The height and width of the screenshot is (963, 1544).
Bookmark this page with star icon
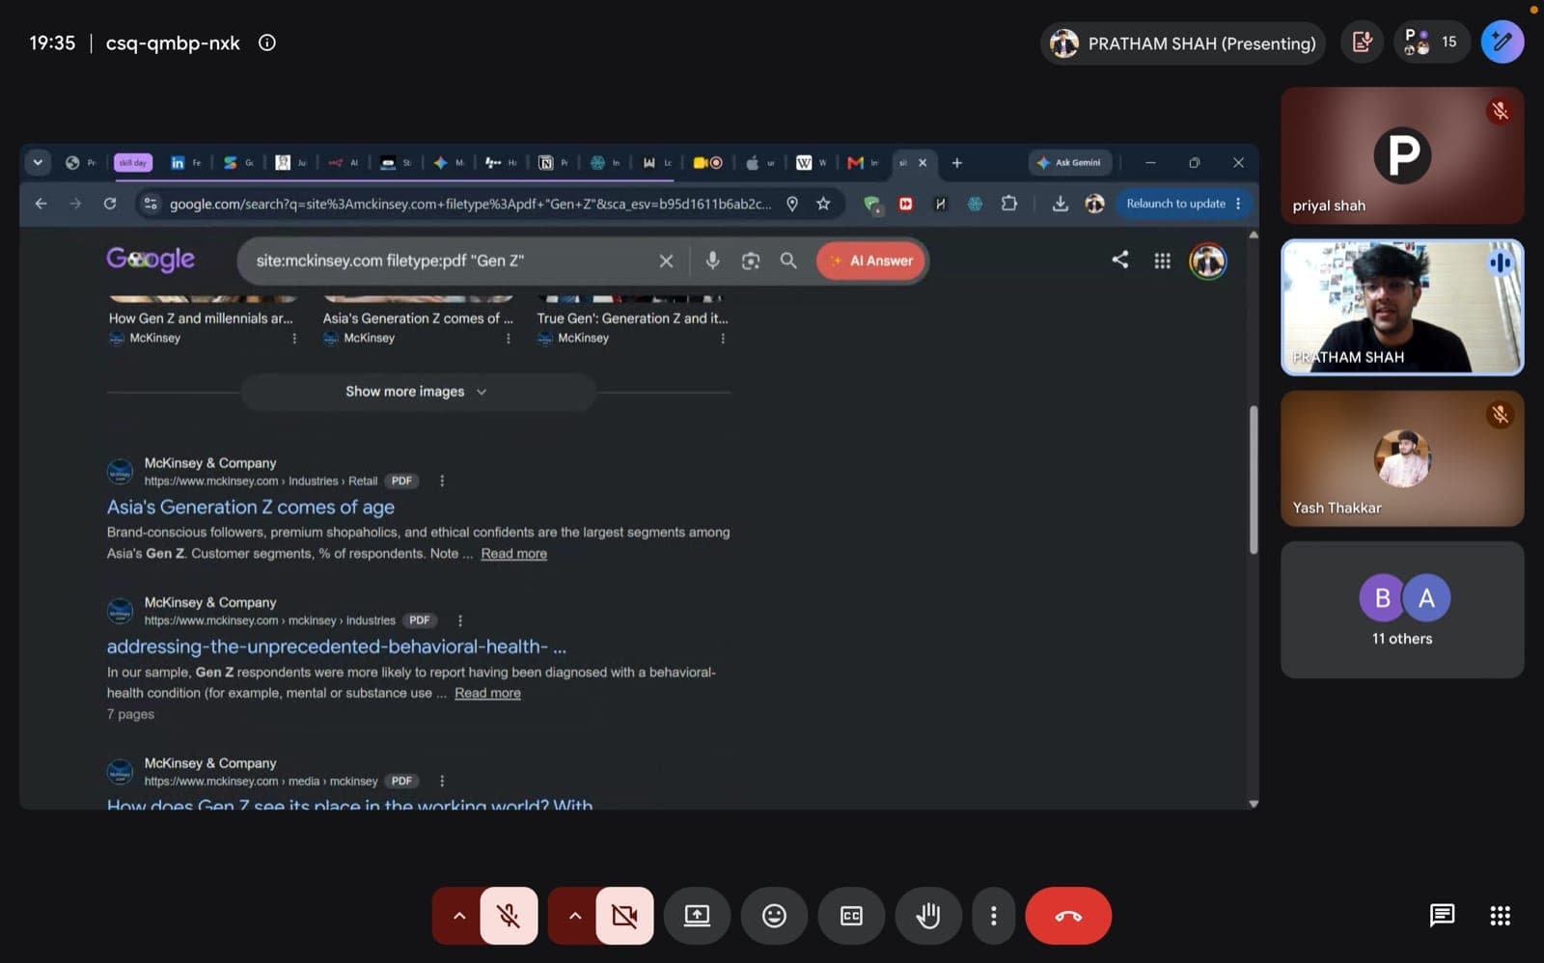coord(823,204)
